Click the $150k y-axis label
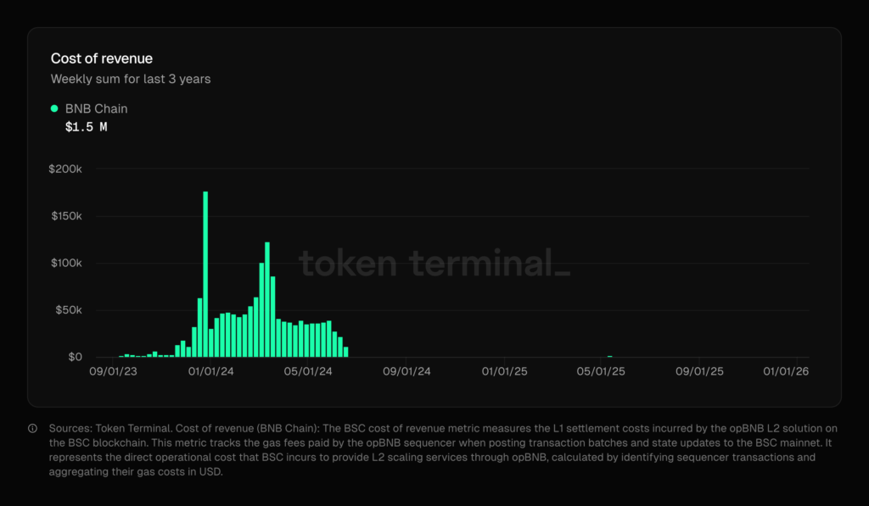The height and width of the screenshot is (506, 869). point(65,216)
